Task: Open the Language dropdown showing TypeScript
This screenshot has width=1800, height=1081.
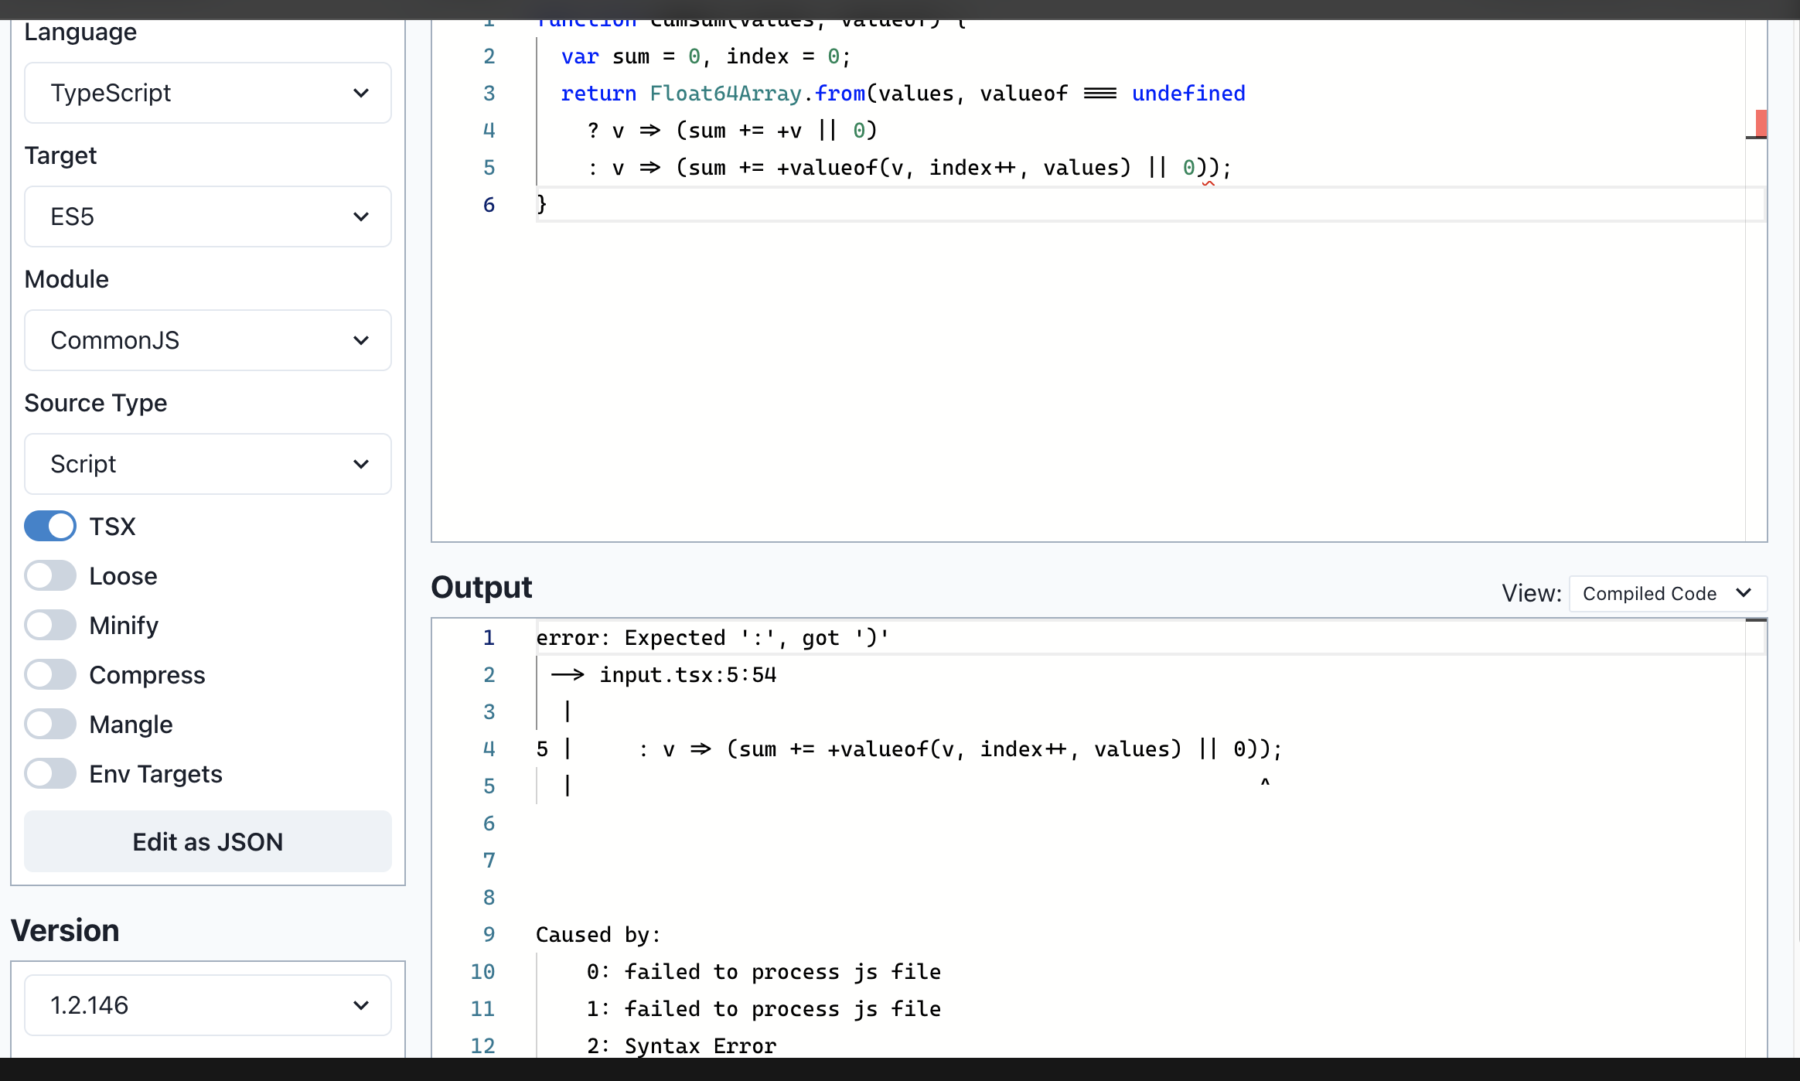Action: coord(207,93)
